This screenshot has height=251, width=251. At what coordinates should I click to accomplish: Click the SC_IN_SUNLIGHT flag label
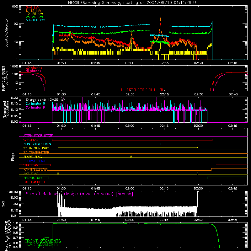coord(36,148)
